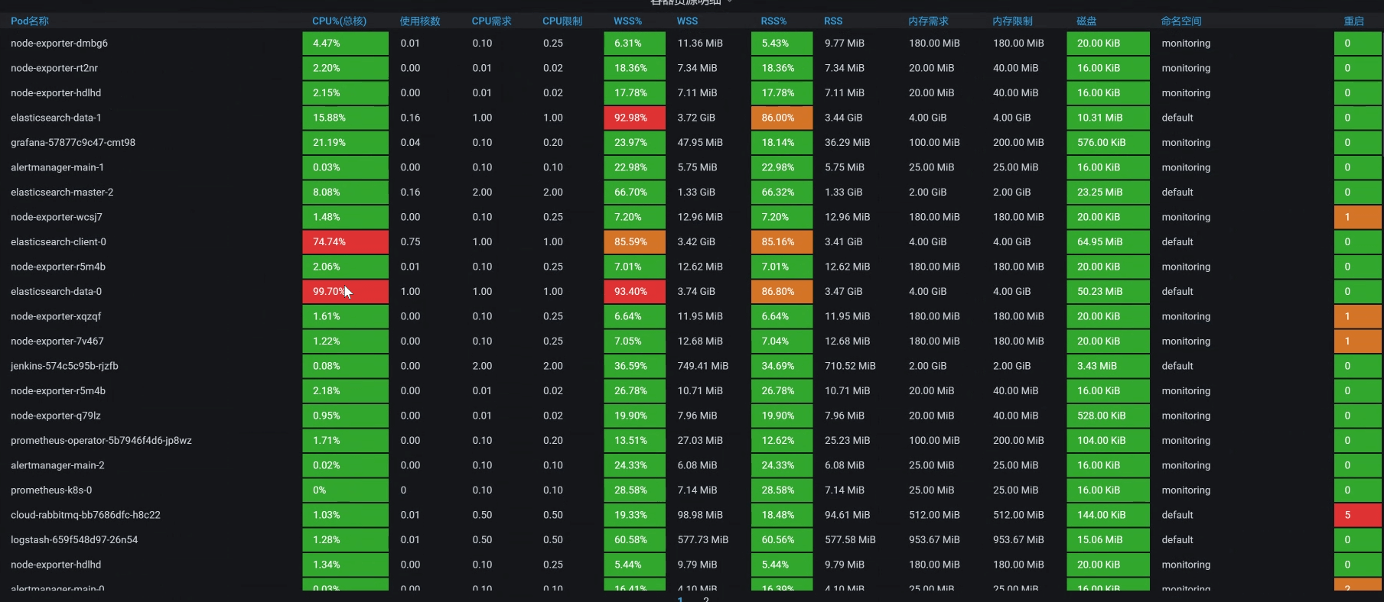Click the 命名空间 column header
Viewport: 1384px width, 602px height.
click(x=1181, y=21)
